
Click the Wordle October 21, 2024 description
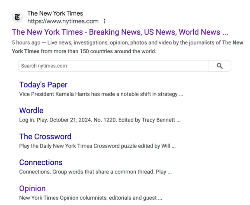tap(100, 120)
